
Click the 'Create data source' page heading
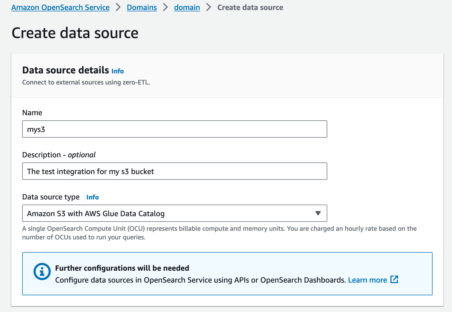click(x=75, y=33)
